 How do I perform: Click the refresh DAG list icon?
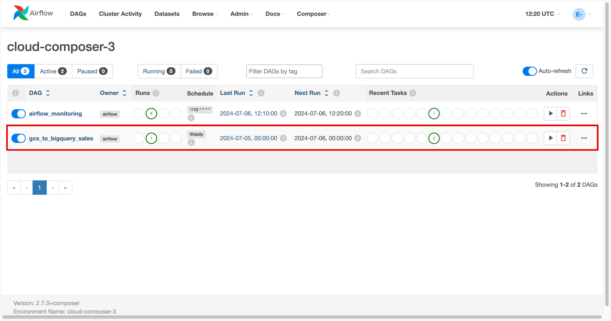[584, 71]
